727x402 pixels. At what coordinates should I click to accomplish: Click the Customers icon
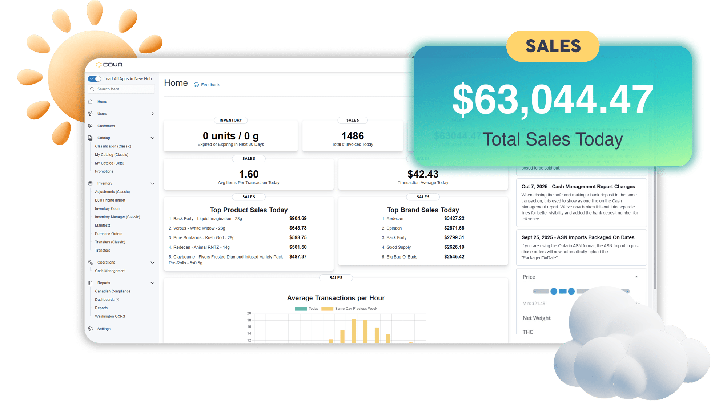[x=90, y=126]
